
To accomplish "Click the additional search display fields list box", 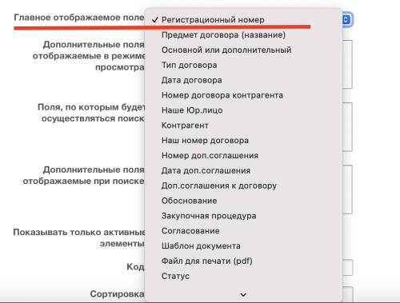I will 347,189.
